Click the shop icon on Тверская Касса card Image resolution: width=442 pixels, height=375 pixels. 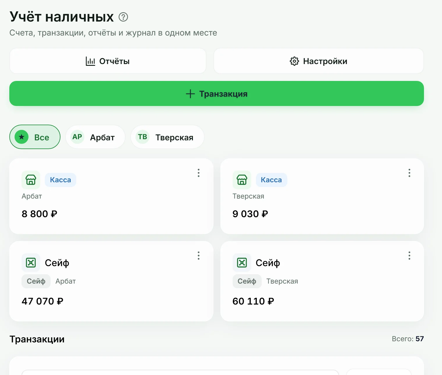pos(242,180)
